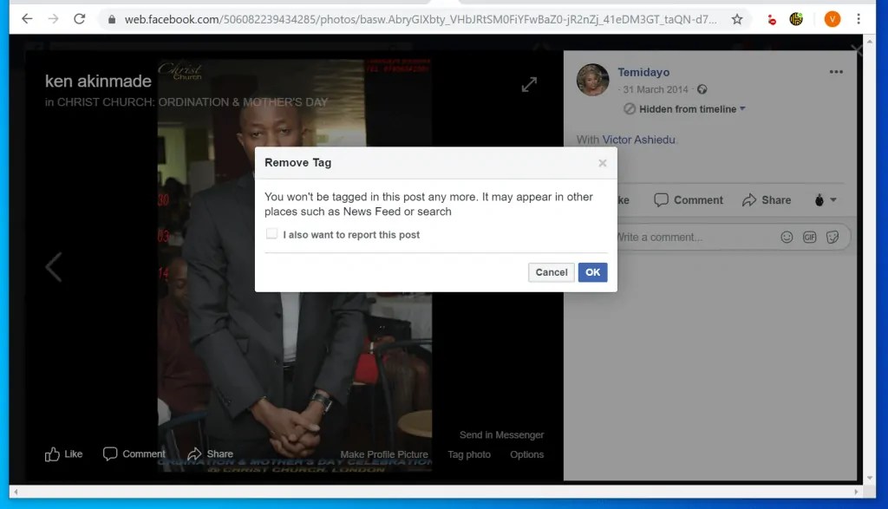Reload the page in the browser
The image size is (888, 509).
coord(79,17)
